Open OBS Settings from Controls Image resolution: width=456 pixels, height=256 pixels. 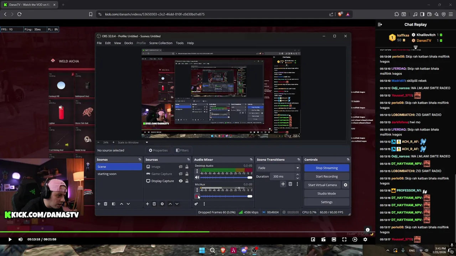pos(327,202)
